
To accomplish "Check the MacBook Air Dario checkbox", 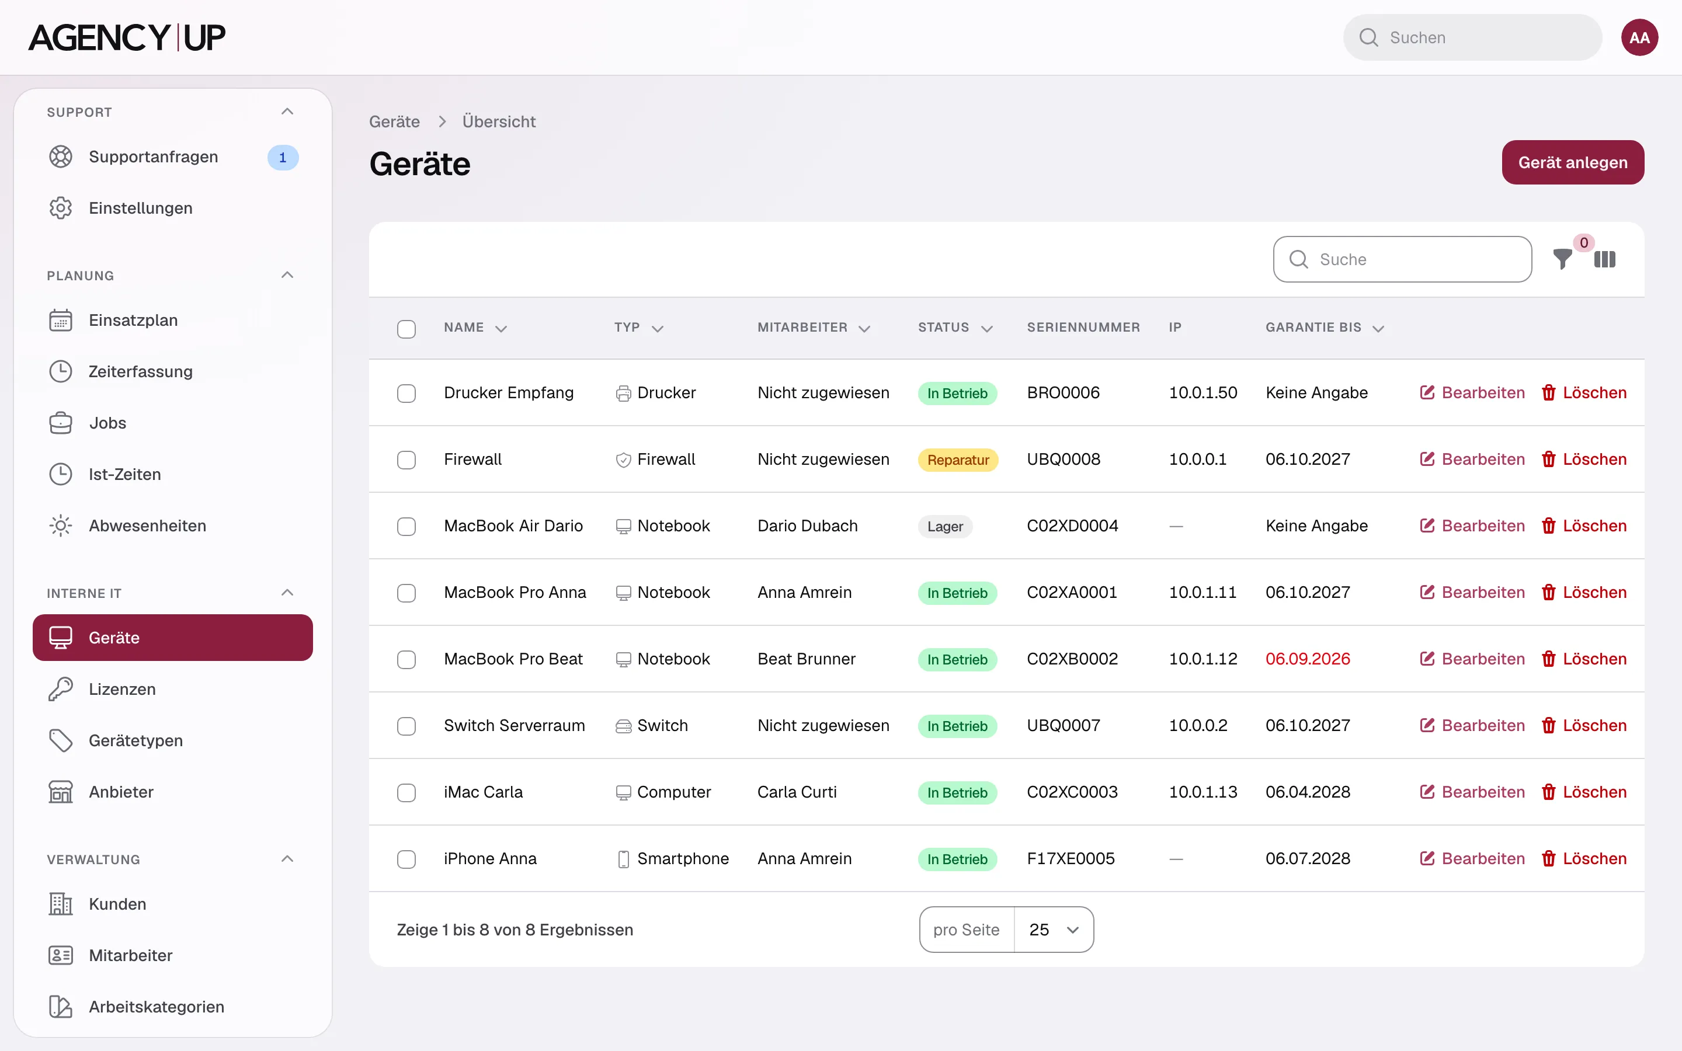I will tap(406, 526).
